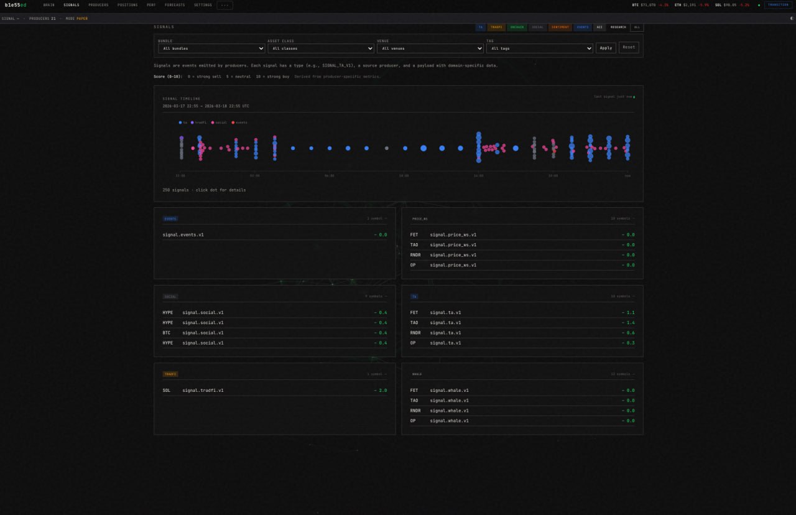
Task: Open the PERF nav item
Action: tap(152, 5)
